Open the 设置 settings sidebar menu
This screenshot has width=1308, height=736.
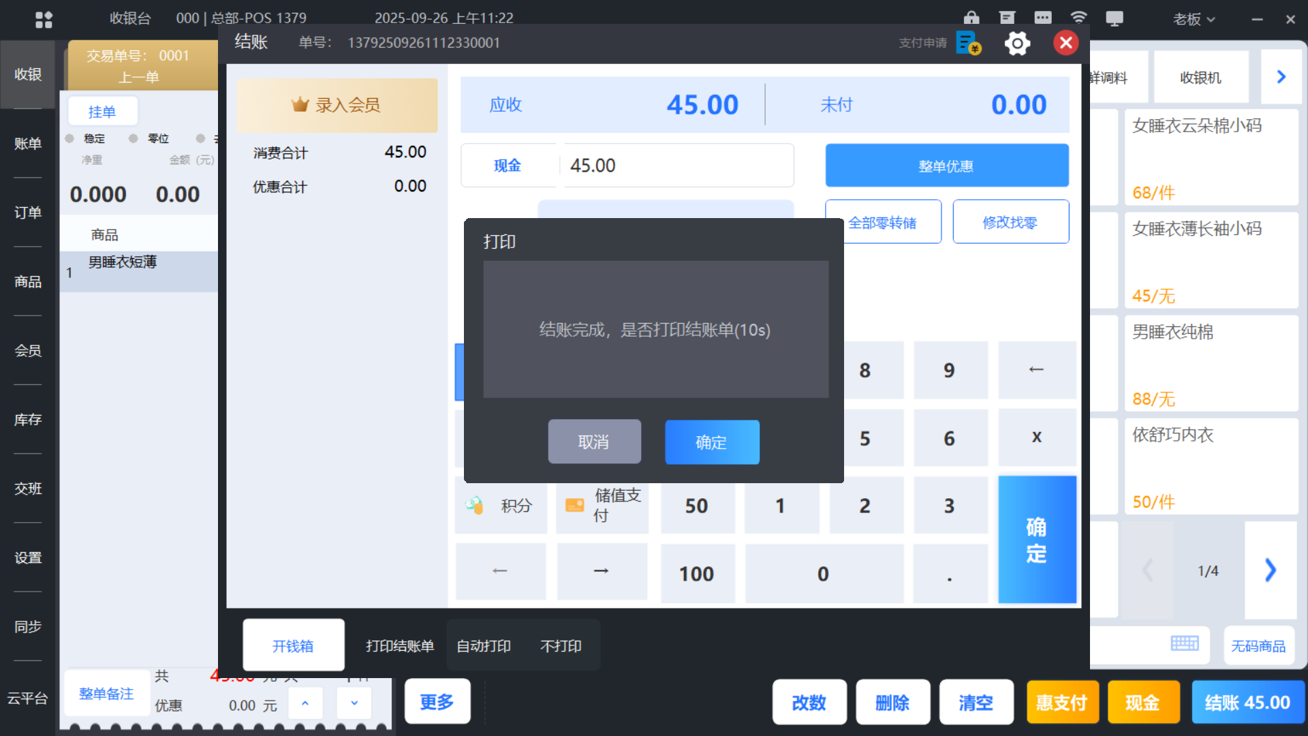click(28, 557)
